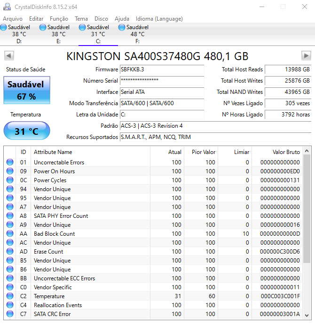Click Total Host Writes value 25876 GB
The width and height of the screenshot is (315, 324).
tap(288, 81)
